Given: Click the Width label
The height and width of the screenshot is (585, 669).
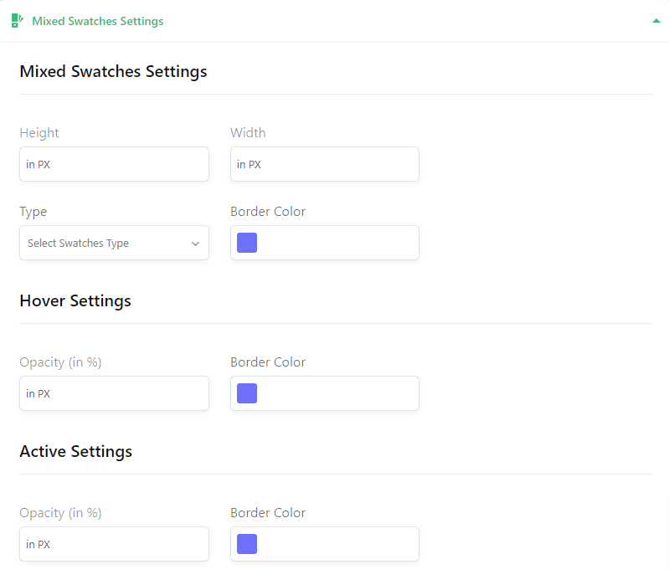Looking at the screenshot, I should pos(248,132).
